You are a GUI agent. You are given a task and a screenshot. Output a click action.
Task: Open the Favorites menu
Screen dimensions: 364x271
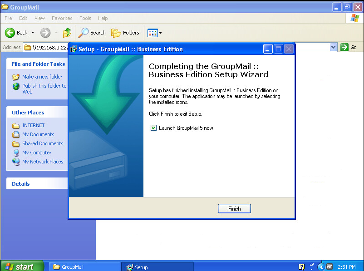pyautogui.click(x=62, y=18)
